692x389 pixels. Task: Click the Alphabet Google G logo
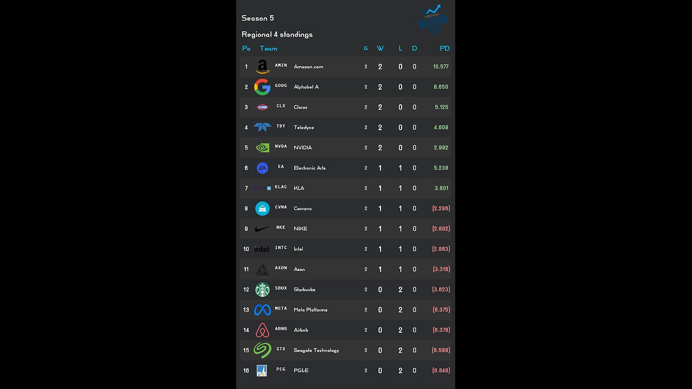[x=262, y=87]
